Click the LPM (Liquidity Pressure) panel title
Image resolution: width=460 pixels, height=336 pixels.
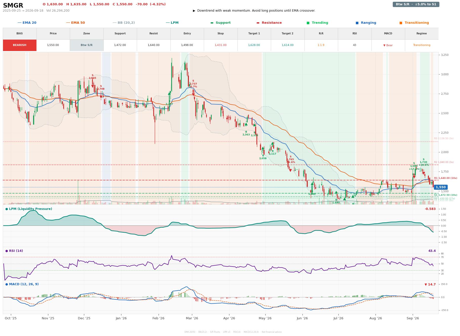click(x=31, y=209)
